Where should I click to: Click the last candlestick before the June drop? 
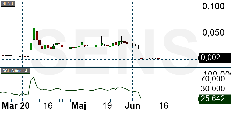[139, 47]
